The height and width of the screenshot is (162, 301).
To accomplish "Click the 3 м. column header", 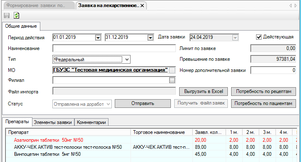I will coord(267,132).
